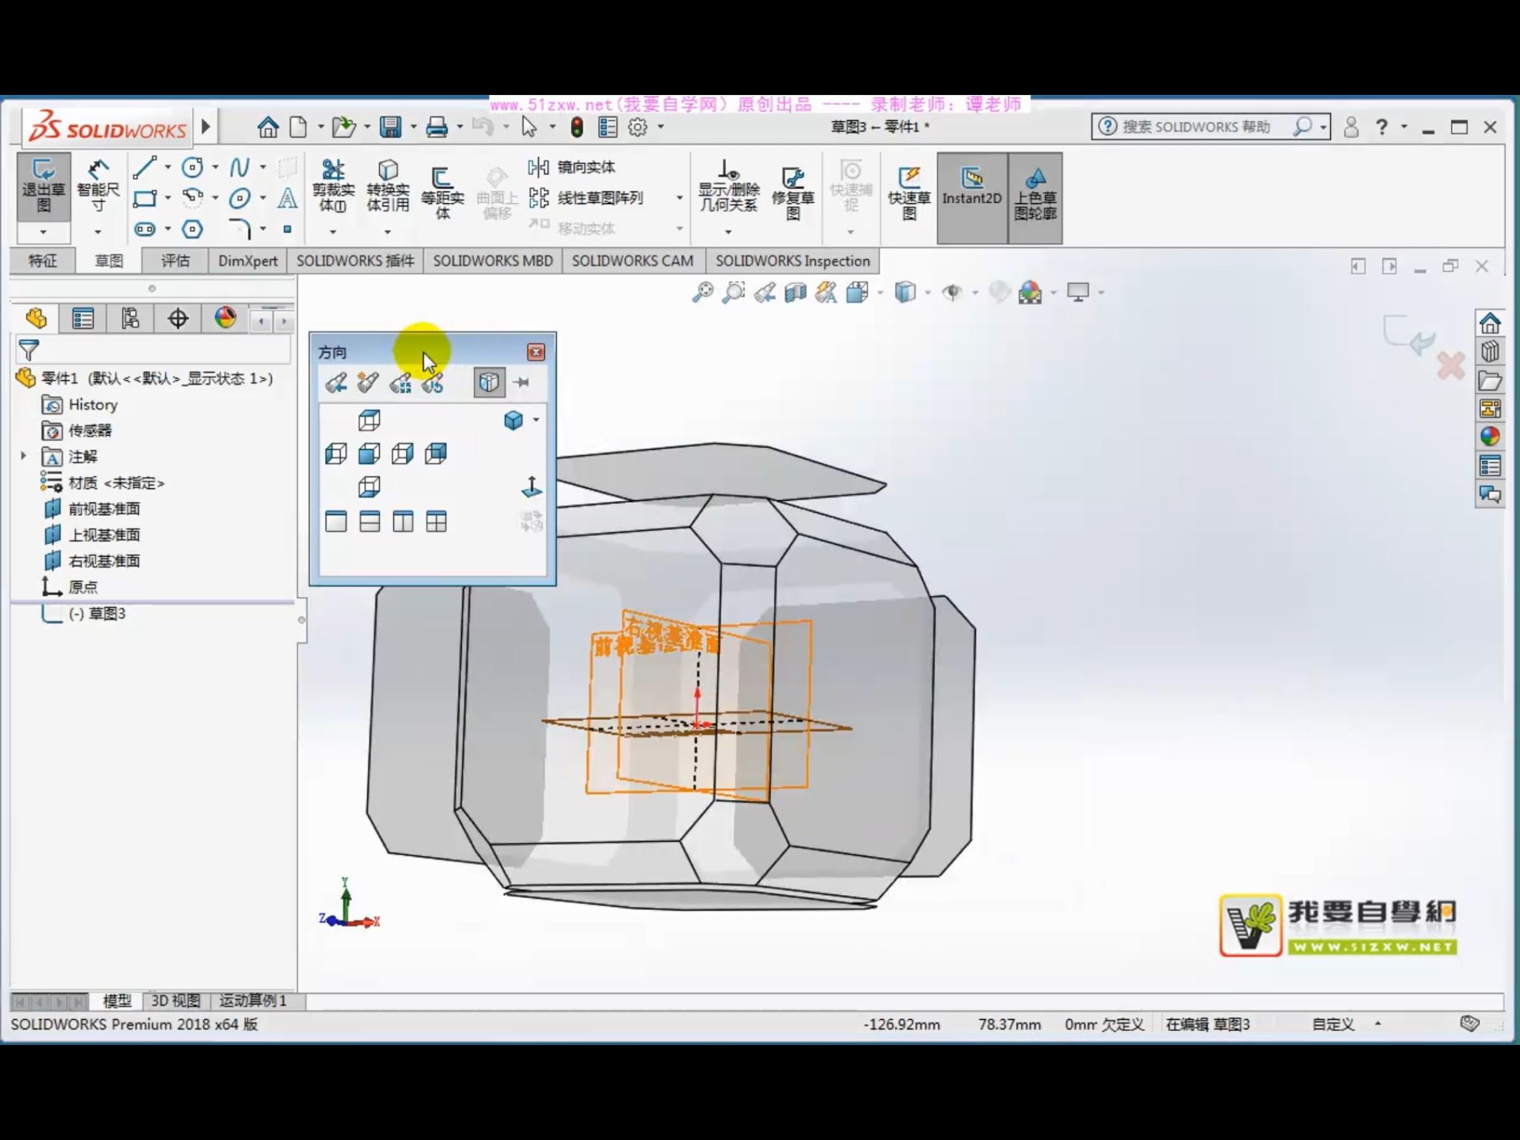This screenshot has height=1140, width=1520.
Task: Expand the 注解 annotations folder in the feature tree
Action: pyautogui.click(x=23, y=455)
